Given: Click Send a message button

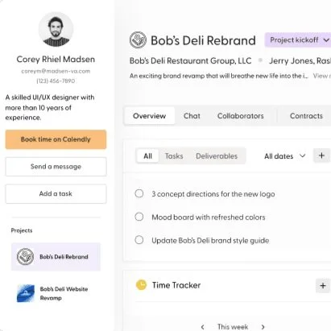Looking at the screenshot, I should (x=56, y=167).
